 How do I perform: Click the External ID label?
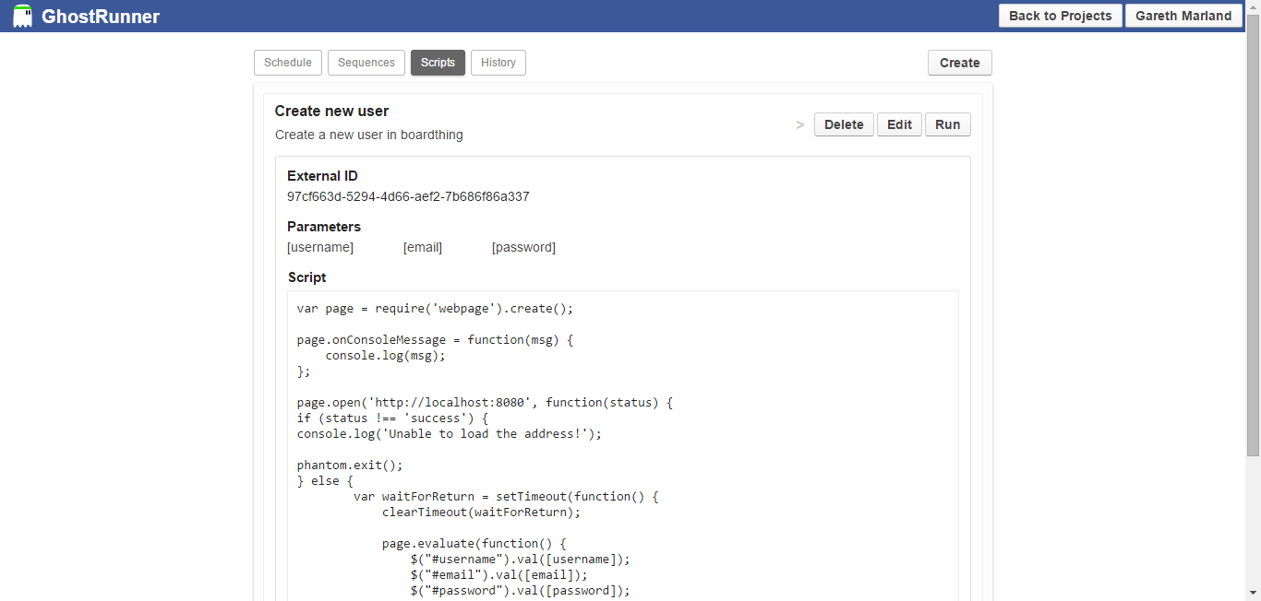[322, 175]
